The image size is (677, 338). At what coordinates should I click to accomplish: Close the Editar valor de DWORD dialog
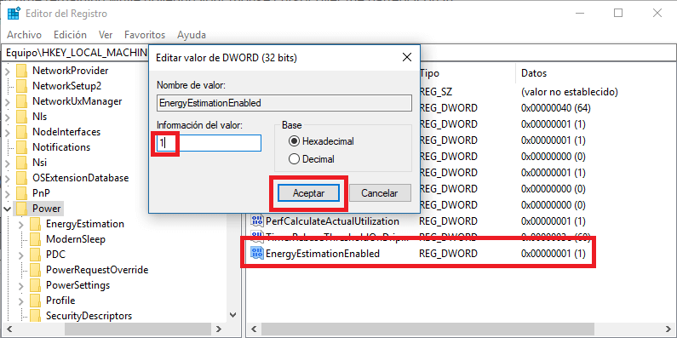point(406,57)
